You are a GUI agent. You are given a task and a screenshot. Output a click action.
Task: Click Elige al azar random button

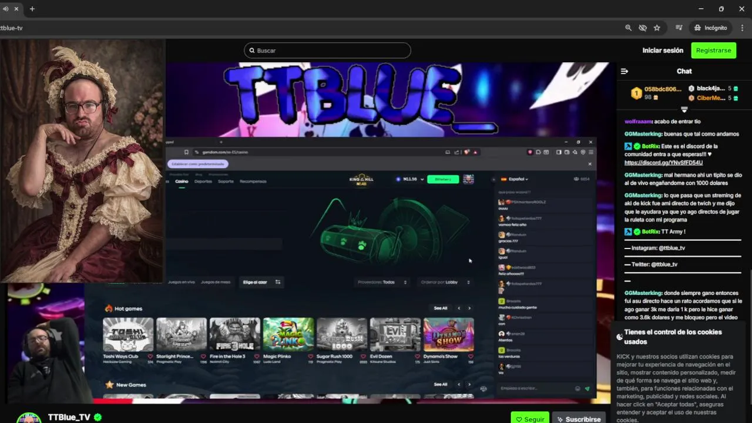click(261, 282)
